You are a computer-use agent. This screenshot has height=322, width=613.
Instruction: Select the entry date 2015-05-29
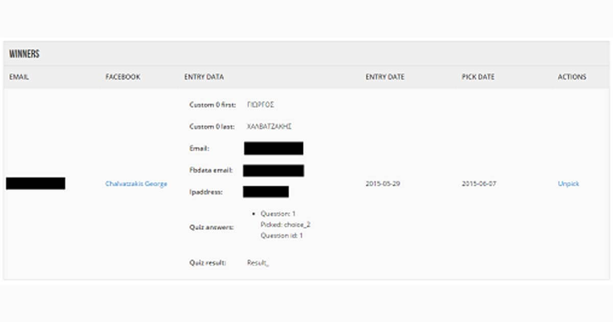coord(383,184)
